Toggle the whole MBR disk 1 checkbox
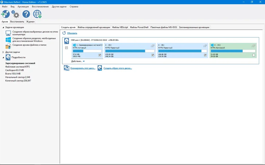The image size is (265, 165). (x=67, y=48)
